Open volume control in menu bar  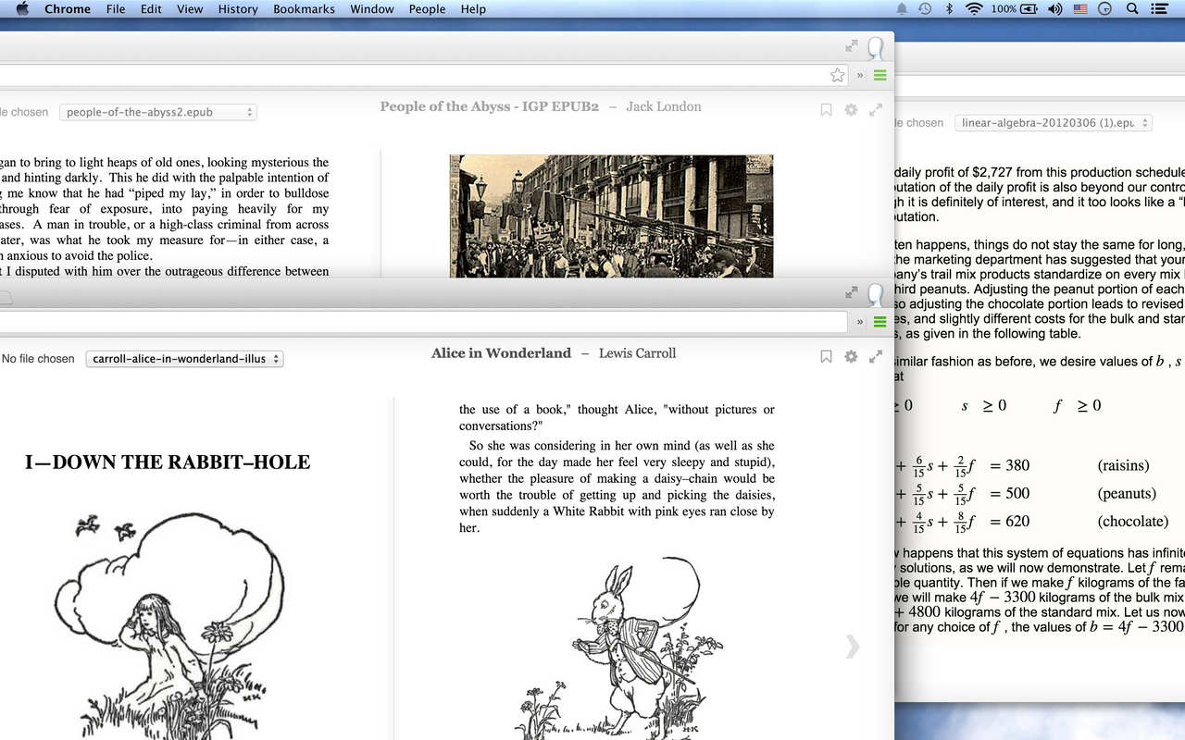[1055, 8]
